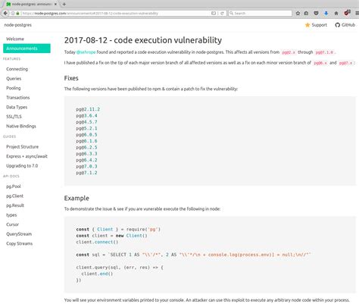359x304 pixels.
Task: Click the red extension icon with badge
Action: pyautogui.click(x=348, y=13)
